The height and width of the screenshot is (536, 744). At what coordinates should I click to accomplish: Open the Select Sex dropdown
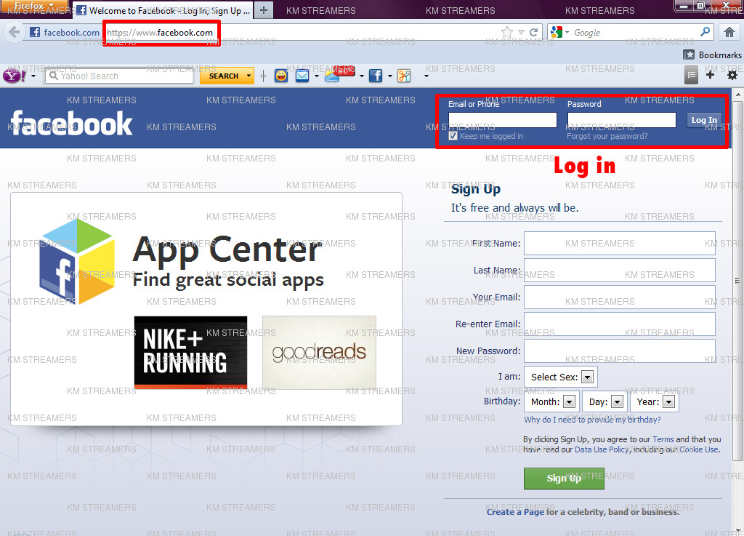point(561,377)
